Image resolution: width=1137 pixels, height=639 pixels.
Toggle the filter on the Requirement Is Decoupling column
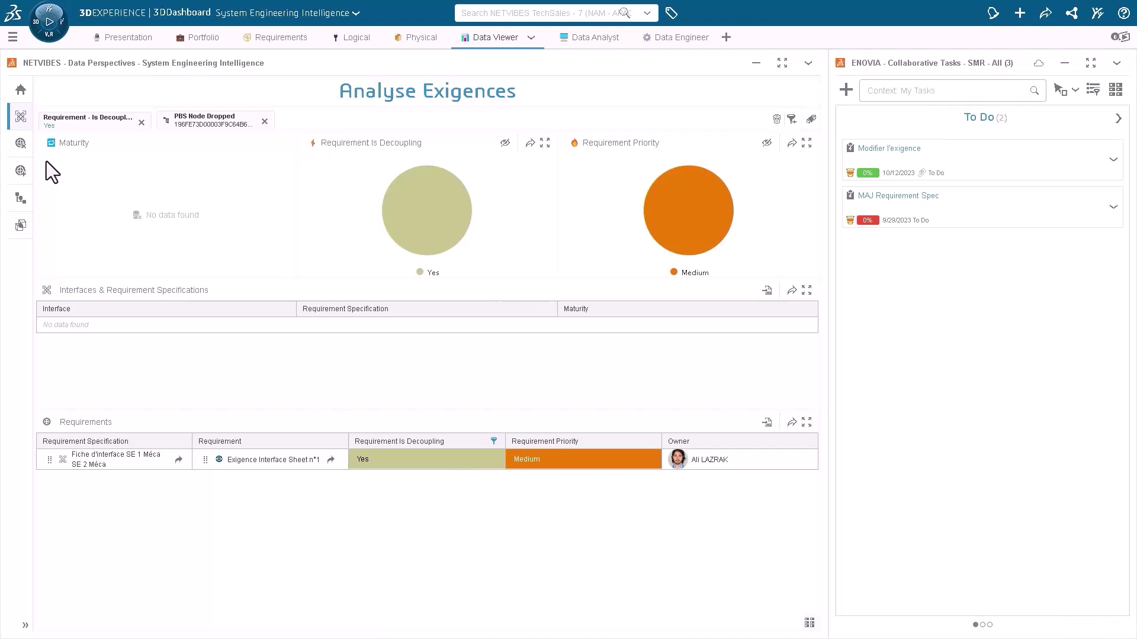493,441
